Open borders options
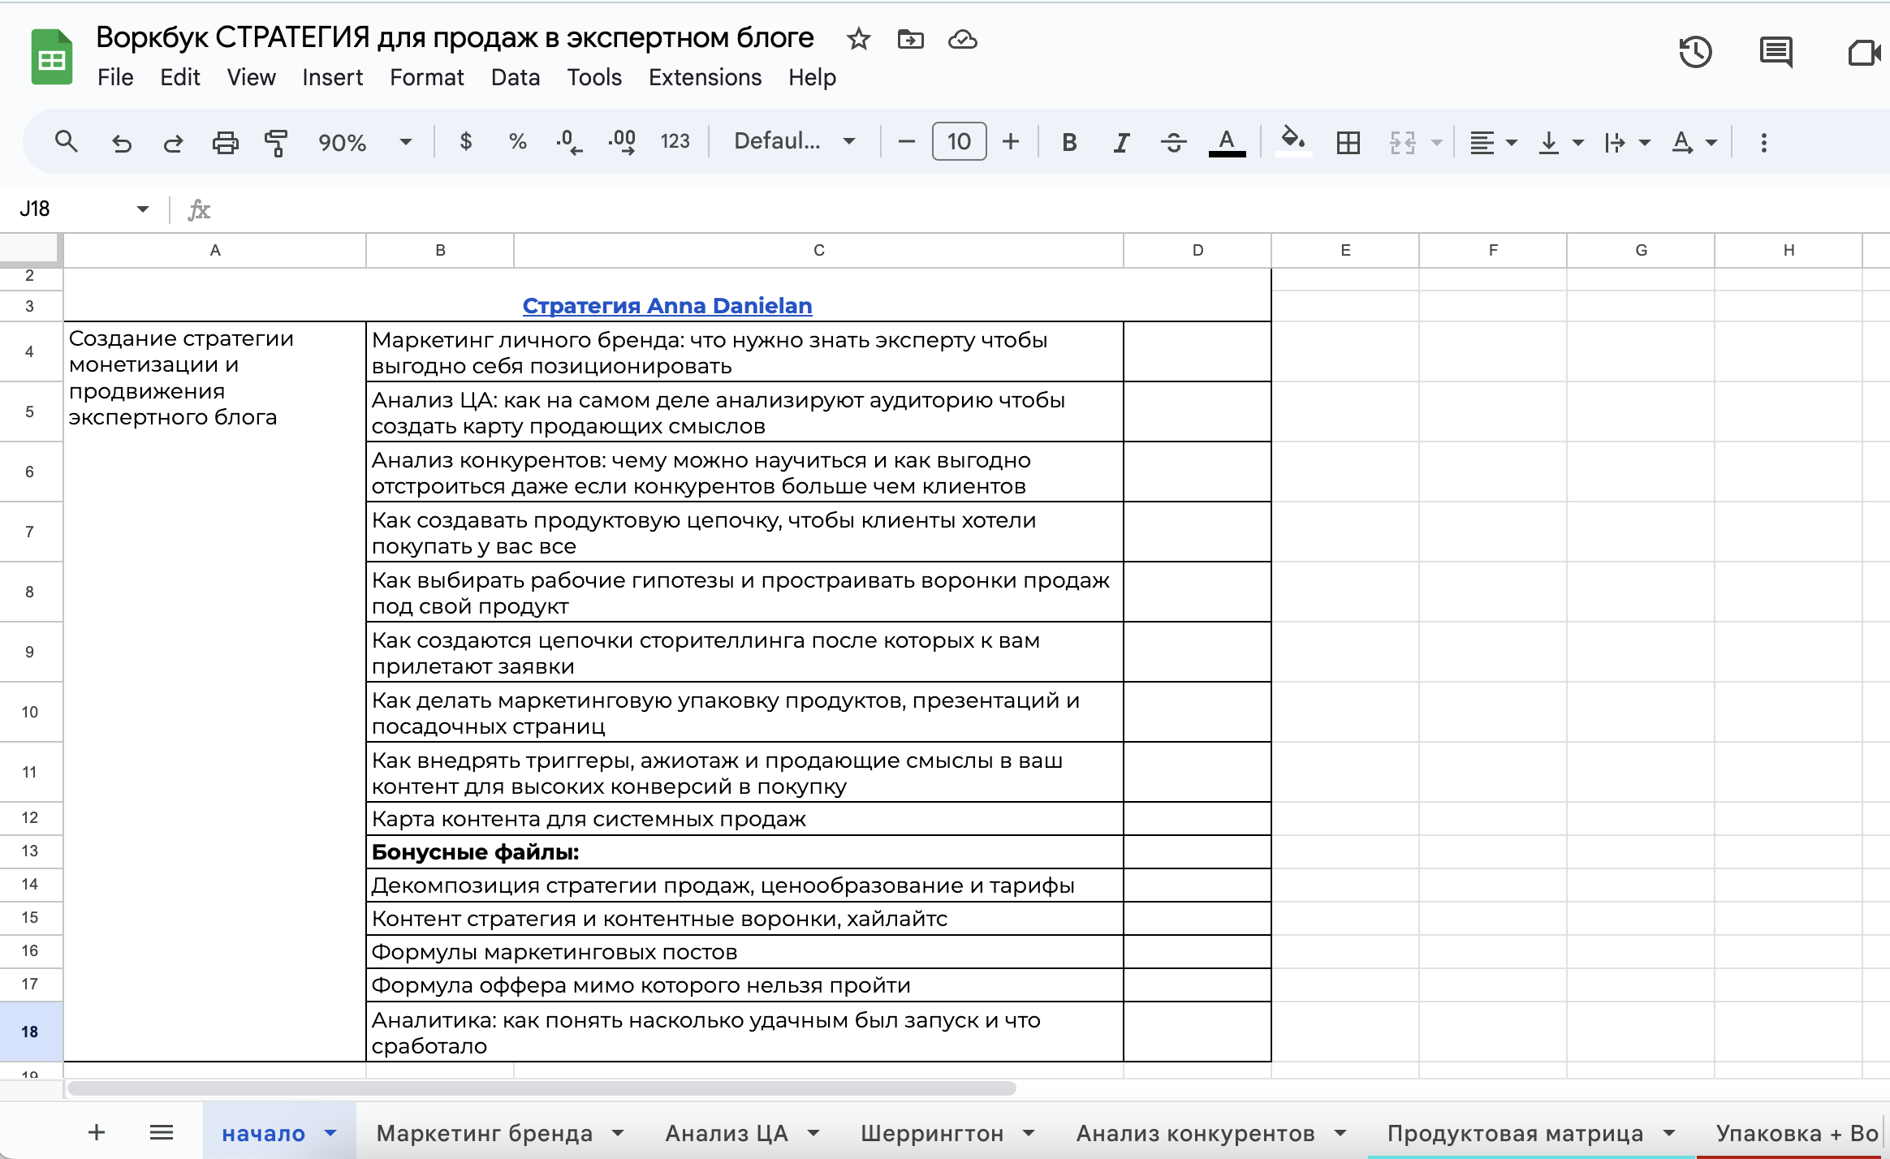1890x1159 pixels. tap(1348, 143)
